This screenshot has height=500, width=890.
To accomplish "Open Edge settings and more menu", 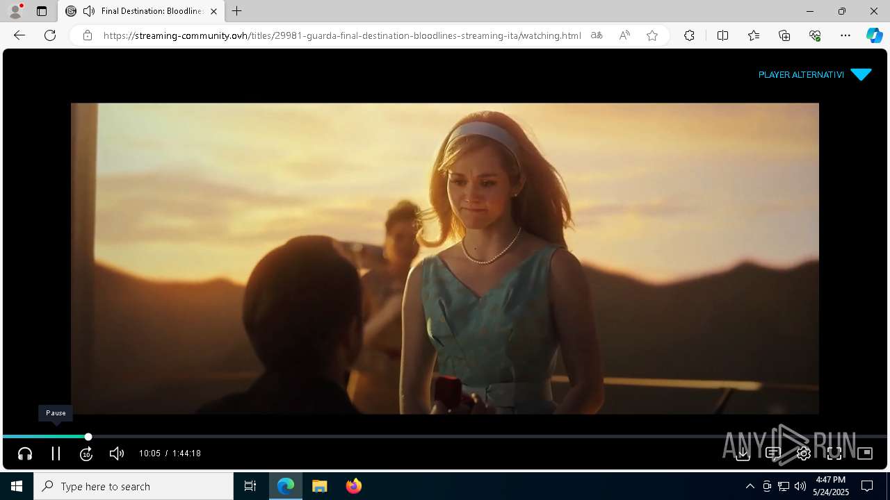I will pyautogui.click(x=845, y=35).
